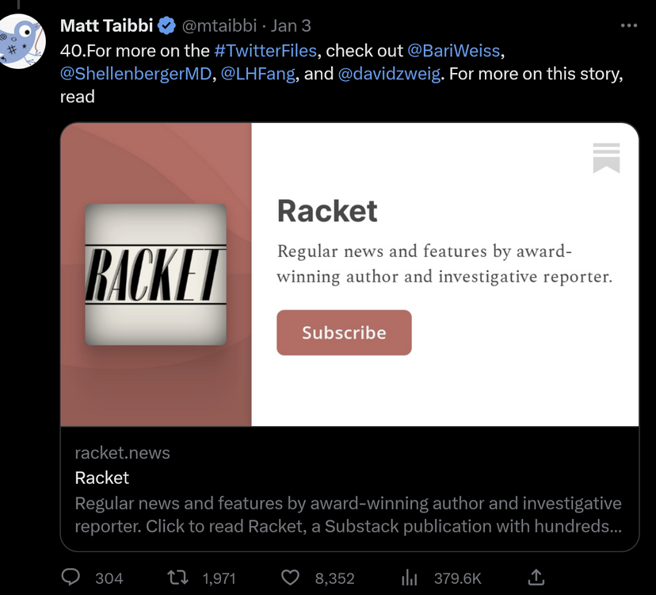Image resolution: width=656 pixels, height=595 pixels.
Task: Open the #TwitterFiles hashtag
Action: pos(265,51)
